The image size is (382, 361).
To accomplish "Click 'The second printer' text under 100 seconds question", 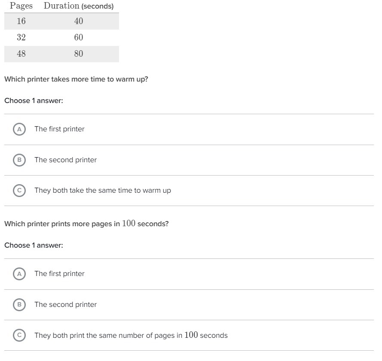I will coord(65,305).
